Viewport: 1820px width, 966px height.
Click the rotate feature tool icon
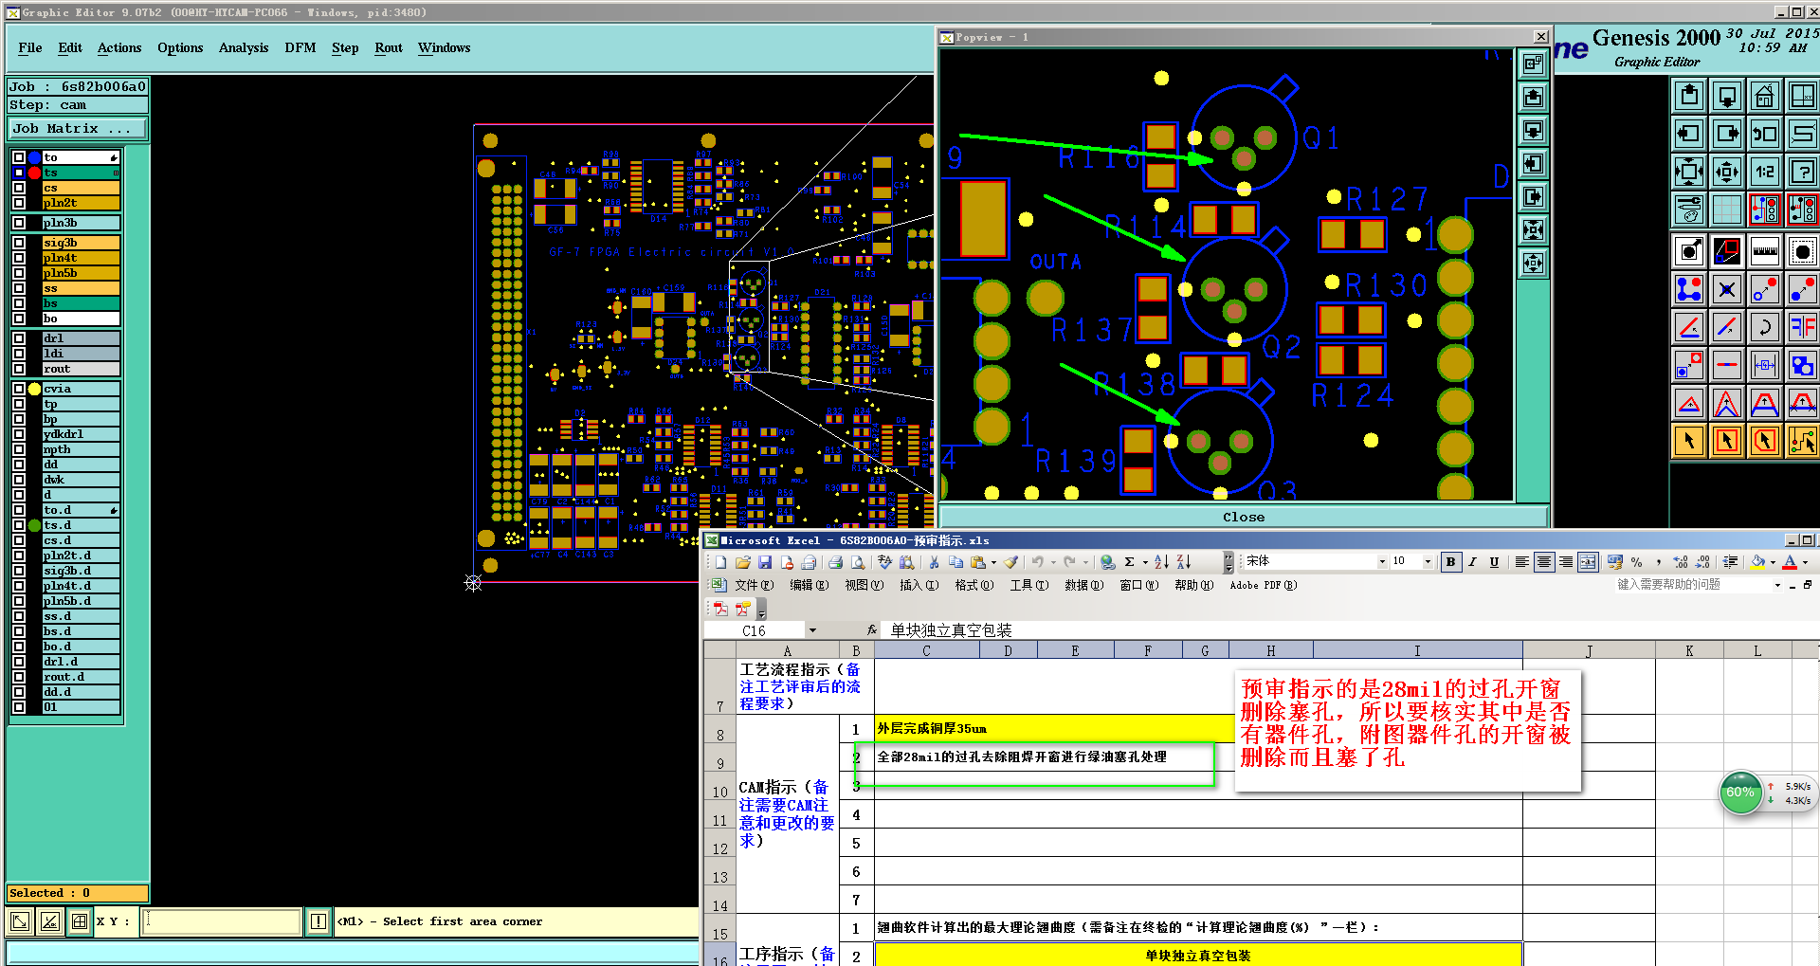(1764, 328)
